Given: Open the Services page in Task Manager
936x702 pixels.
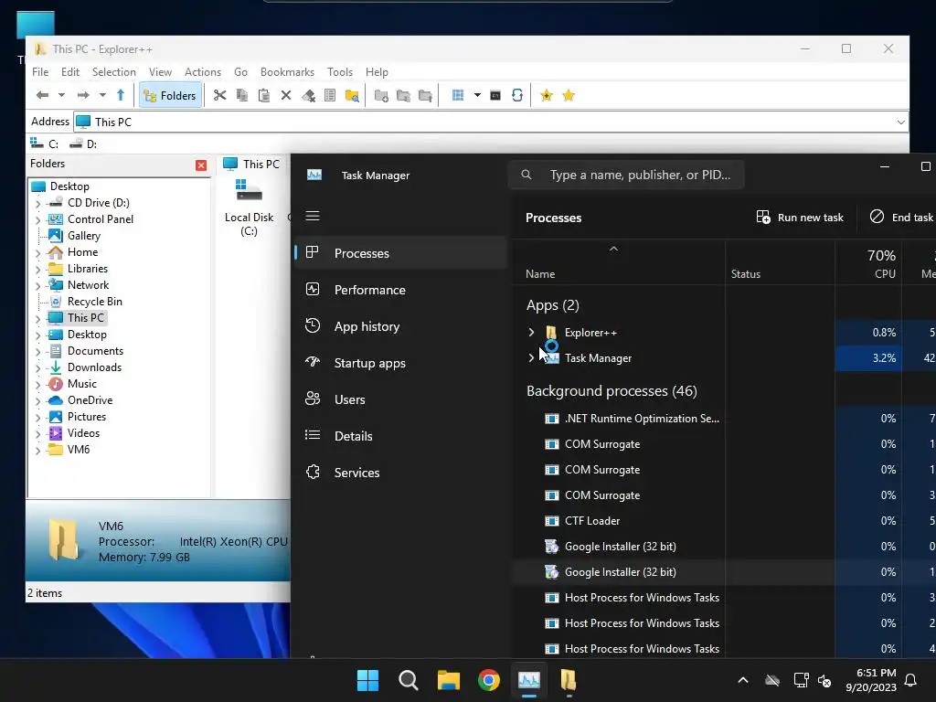Looking at the screenshot, I should point(400,473).
